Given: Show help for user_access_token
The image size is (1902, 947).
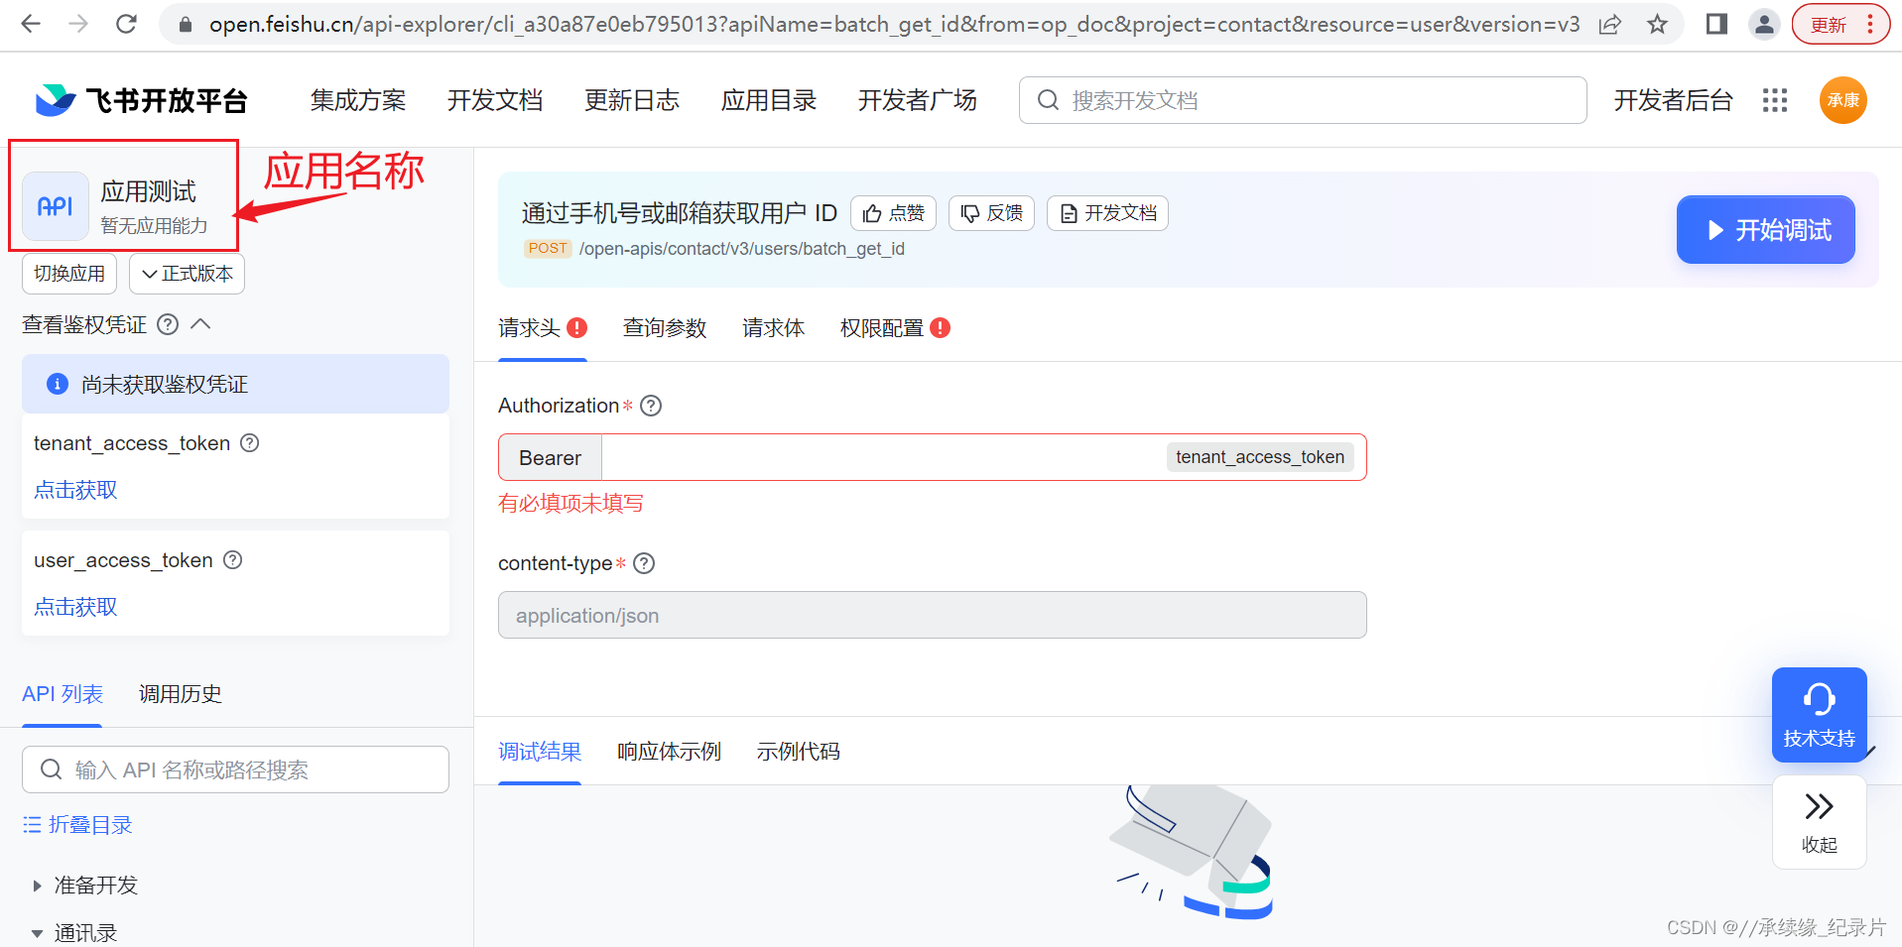Looking at the screenshot, I should point(233,560).
